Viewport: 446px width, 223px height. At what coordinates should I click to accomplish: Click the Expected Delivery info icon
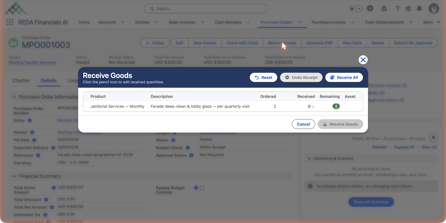53,148
